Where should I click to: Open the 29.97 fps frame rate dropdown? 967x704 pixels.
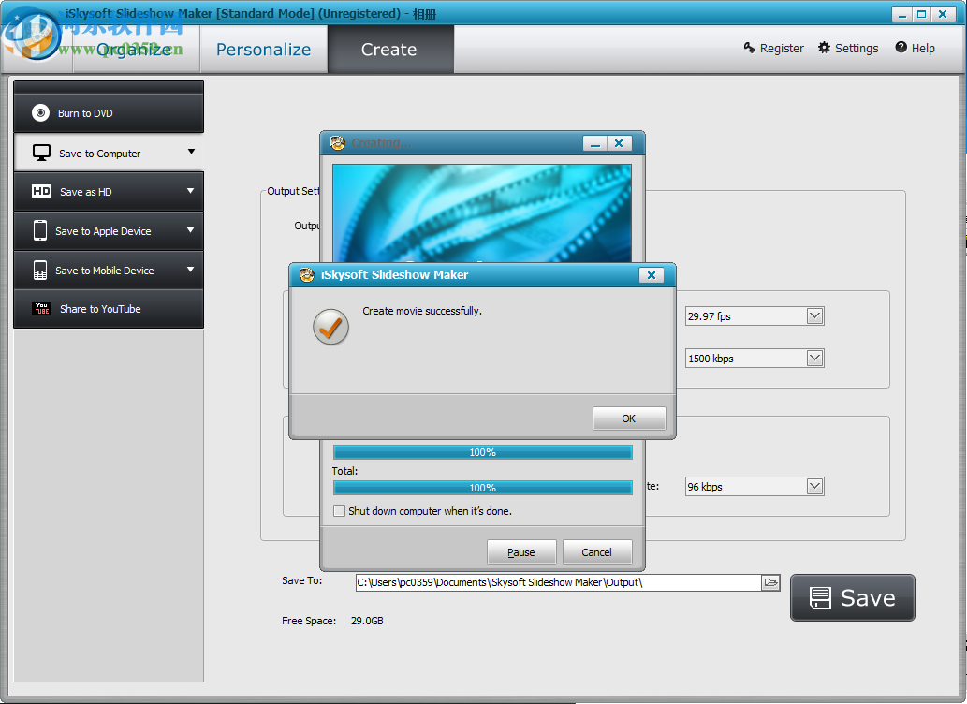point(813,315)
